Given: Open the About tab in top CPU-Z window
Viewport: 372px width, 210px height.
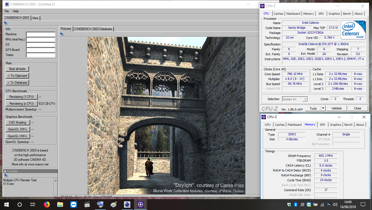Looking at the screenshot, I should 359,14.
